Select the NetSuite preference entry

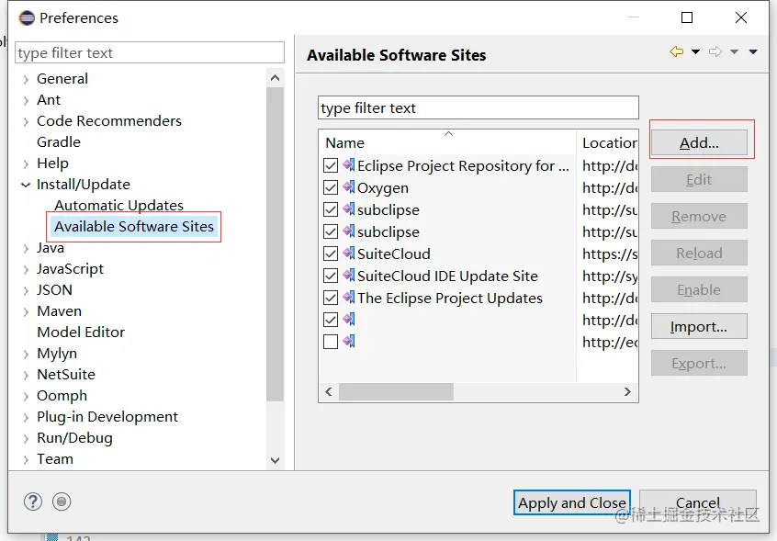click(66, 375)
